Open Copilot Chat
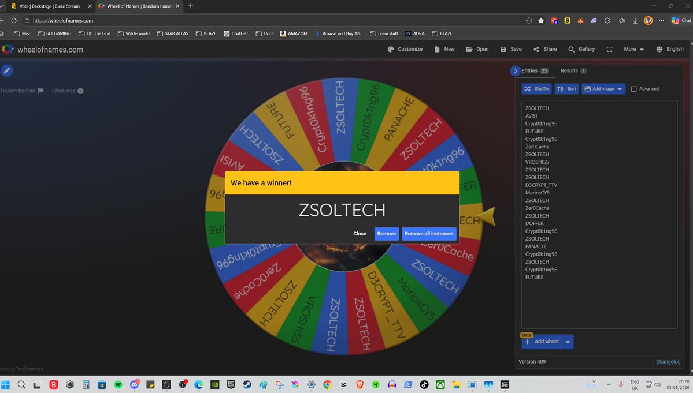The width and height of the screenshot is (693, 393). point(681,20)
